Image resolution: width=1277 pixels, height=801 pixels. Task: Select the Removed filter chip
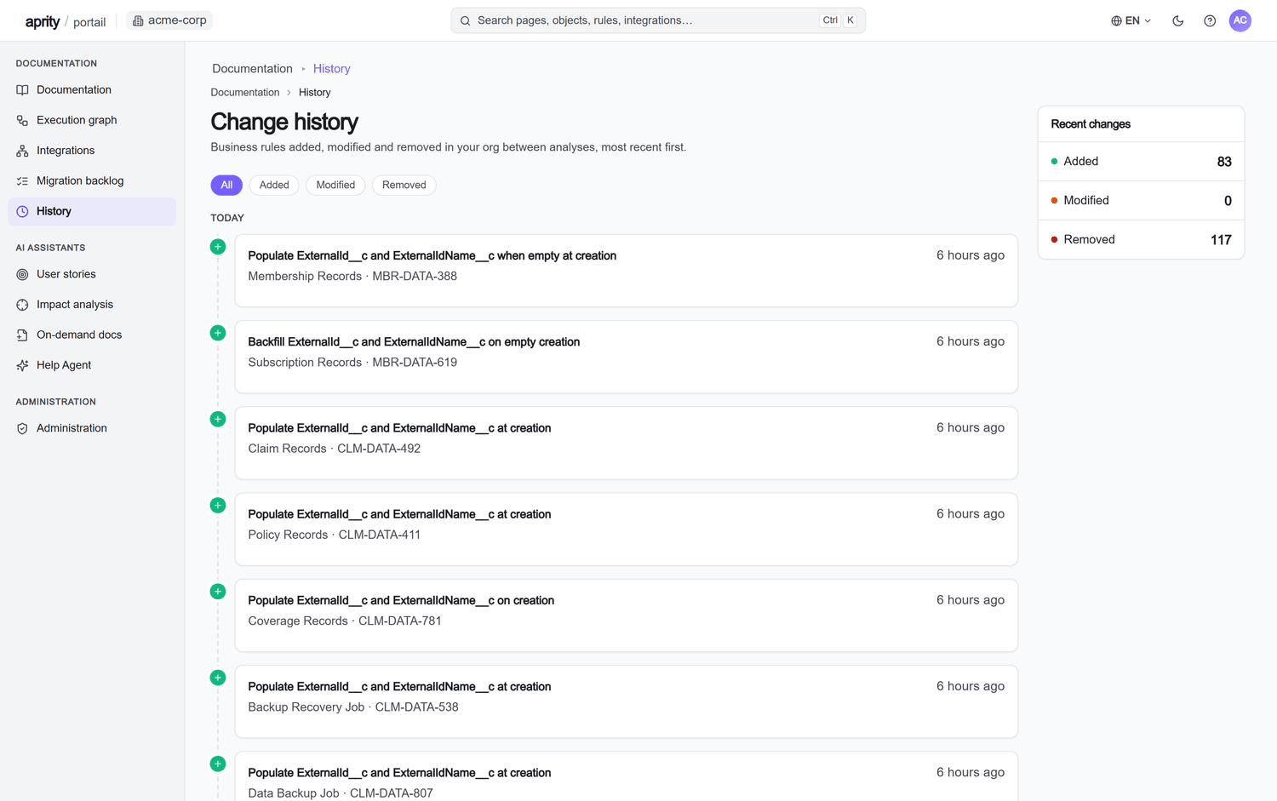click(404, 185)
